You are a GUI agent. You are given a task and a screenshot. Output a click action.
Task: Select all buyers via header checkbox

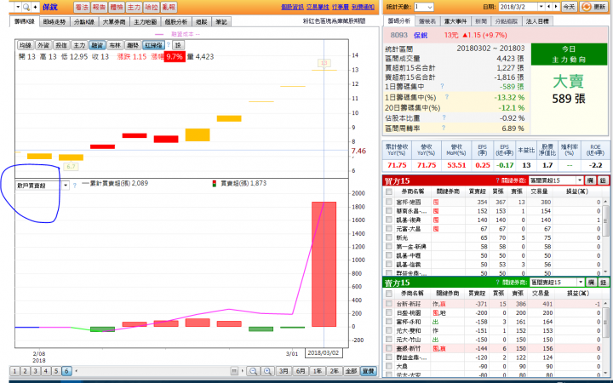coord(388,191)
